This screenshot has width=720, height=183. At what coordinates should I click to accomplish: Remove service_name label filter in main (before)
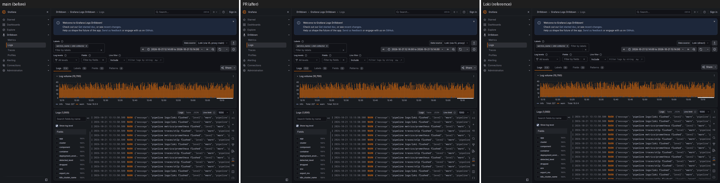click(x=86, y=46)
